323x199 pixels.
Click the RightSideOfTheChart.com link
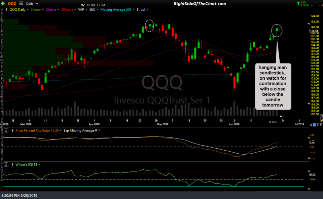200,3
